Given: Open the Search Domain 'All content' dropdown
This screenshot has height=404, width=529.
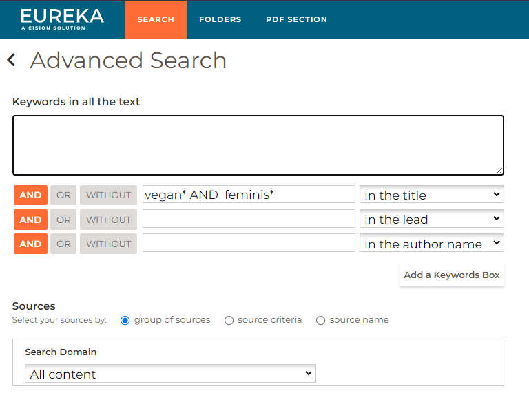Looking at the screenshot, I should pyautogui.click(x=170, y=374).
